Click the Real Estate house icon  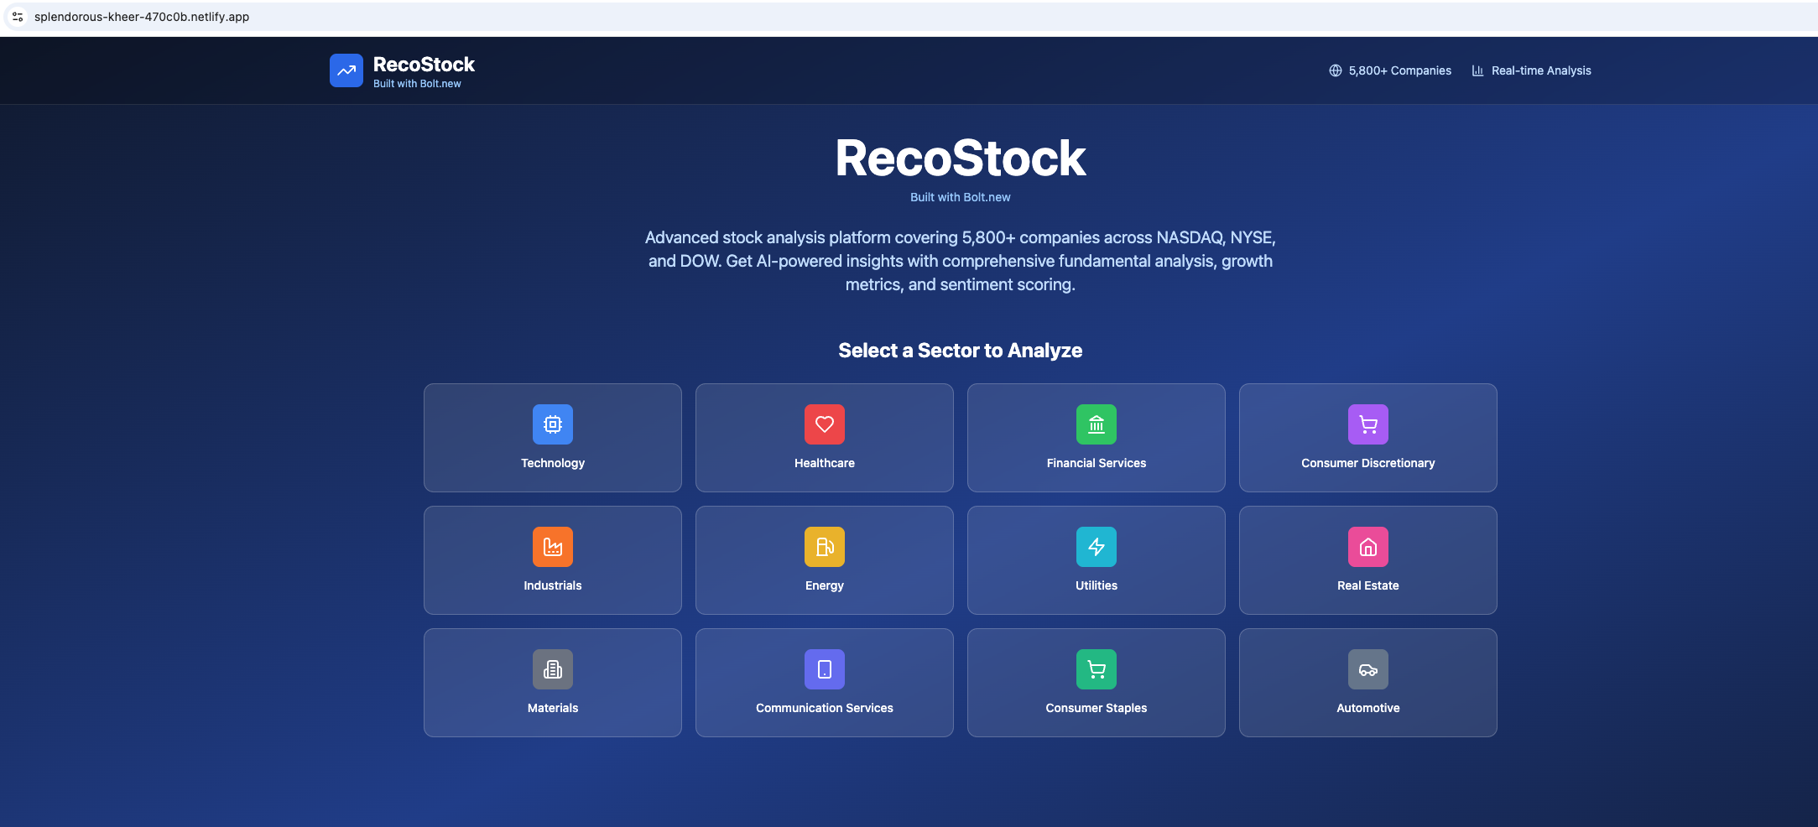pyautogui.click(x=1368, y=547)
